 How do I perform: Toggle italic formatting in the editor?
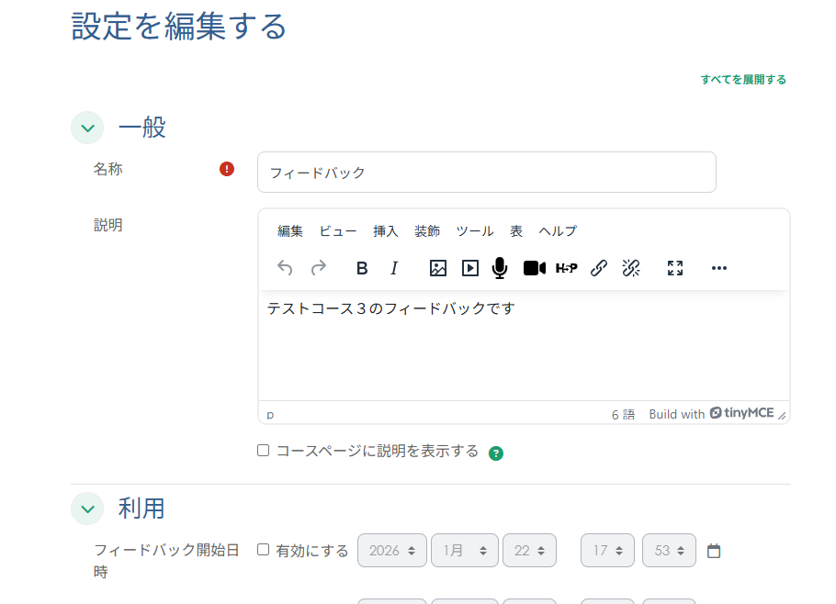(x=394, y=268)
